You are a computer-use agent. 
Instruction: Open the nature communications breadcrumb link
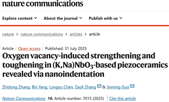click(x=42, y=34)
